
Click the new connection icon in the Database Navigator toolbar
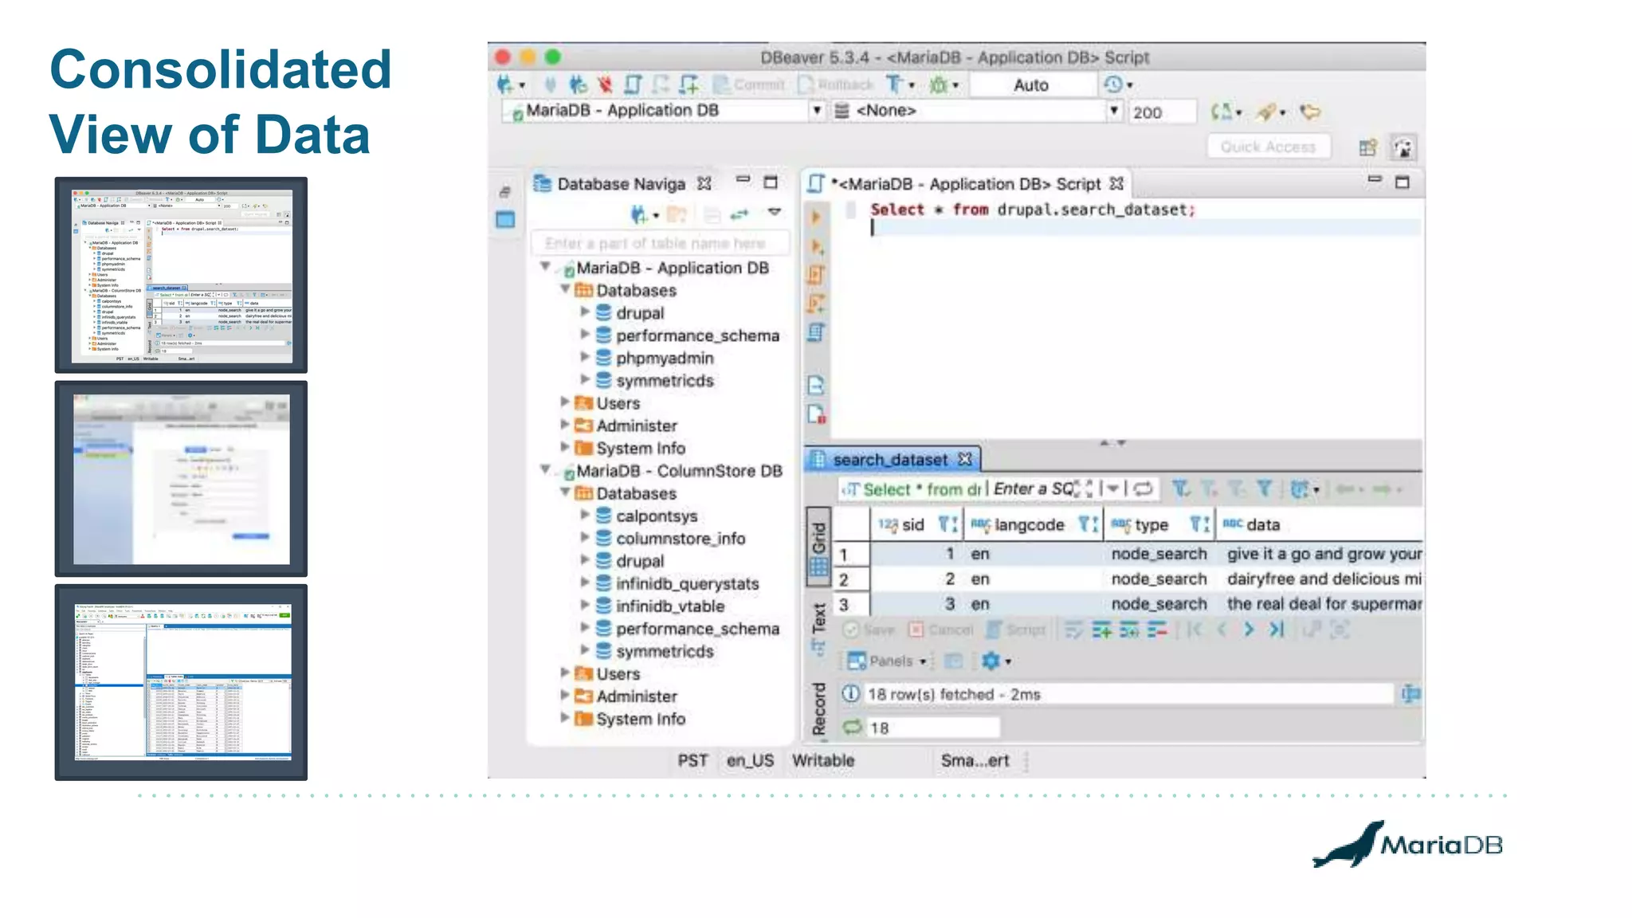coord(638,214)
